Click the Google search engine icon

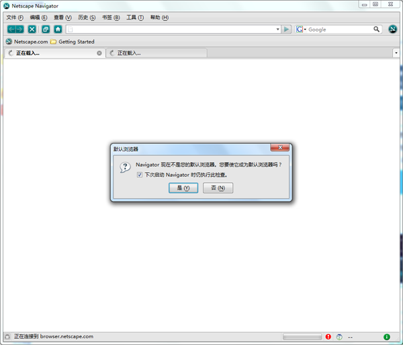[300, 30]
